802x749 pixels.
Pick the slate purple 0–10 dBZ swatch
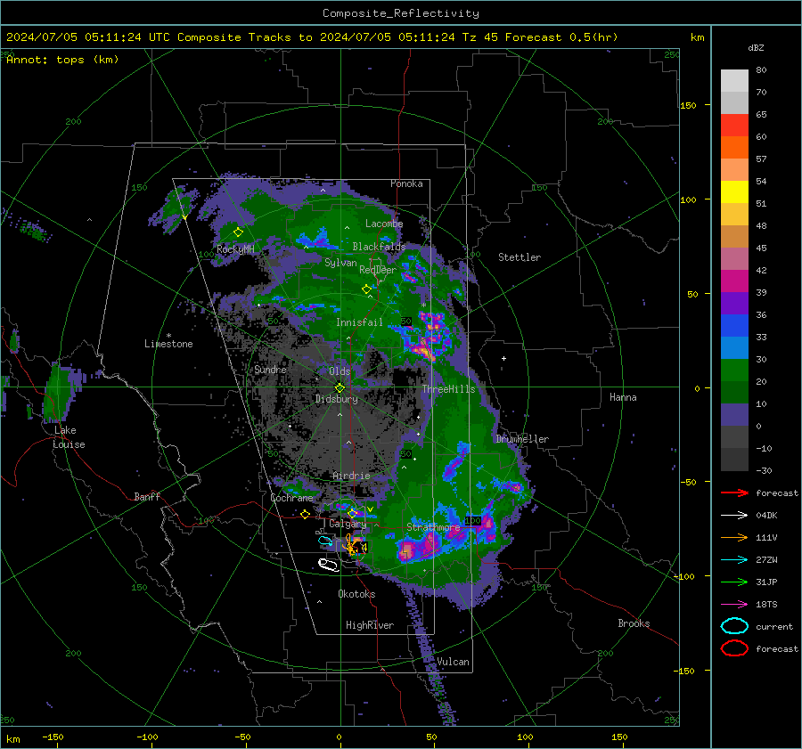734,415
